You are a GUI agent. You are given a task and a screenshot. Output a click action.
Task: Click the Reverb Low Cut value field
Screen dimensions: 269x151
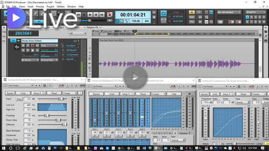click(x=27, y=105)
